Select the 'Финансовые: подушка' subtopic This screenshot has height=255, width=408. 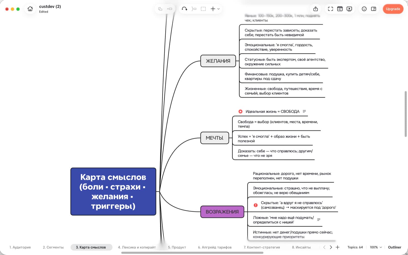(282, 76)
